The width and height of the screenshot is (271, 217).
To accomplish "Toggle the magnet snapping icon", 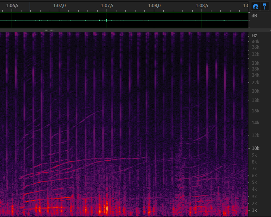I will [255, 6].
